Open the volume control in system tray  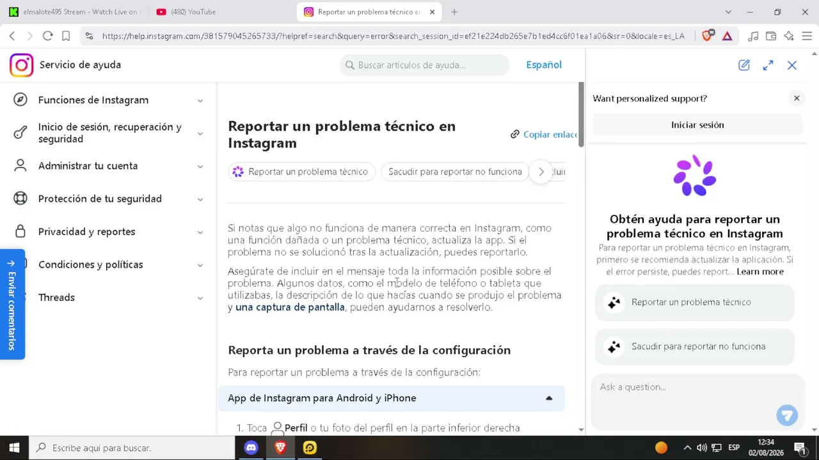(702, 448)
